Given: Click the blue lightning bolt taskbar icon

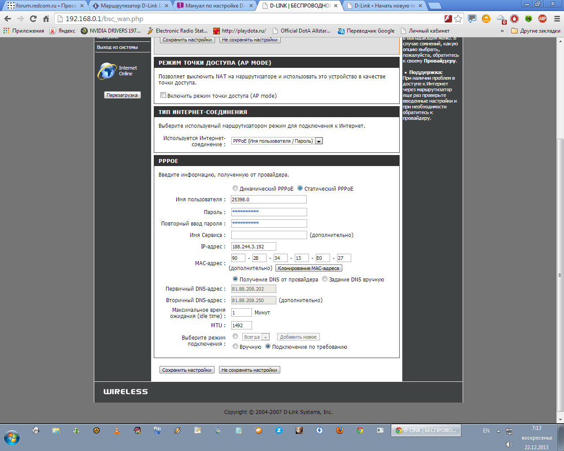Looking at the screenshot, I should pyautogui.click(x=319, y=430).
